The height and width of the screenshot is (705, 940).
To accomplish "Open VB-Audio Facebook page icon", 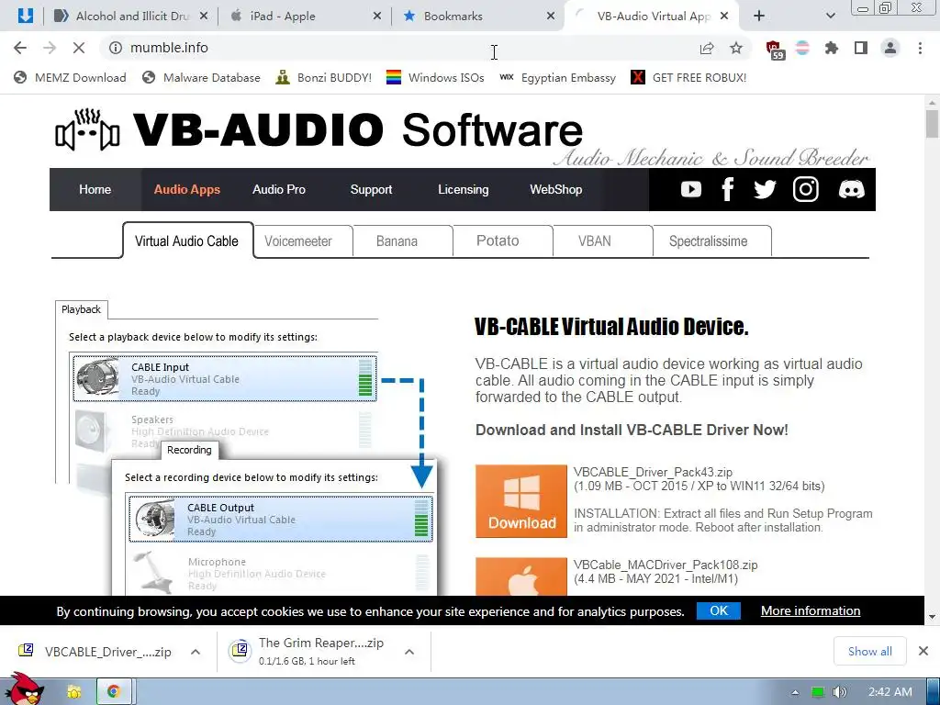I will point(728,189).
